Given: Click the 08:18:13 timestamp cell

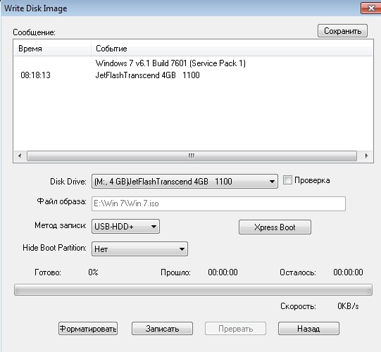Looking at the screenshot, I should pos(35,75).
